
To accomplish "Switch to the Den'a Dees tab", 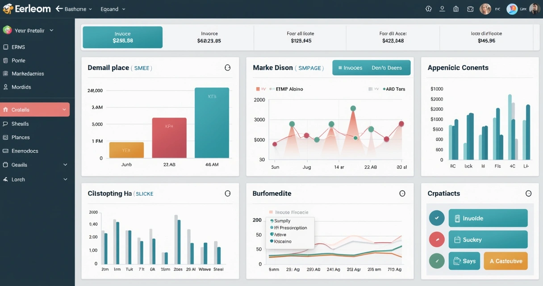I will [x=386, y=68].
